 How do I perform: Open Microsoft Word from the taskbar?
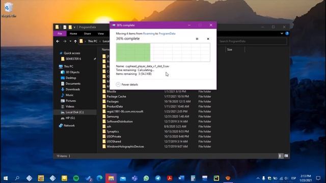(181, 178)
